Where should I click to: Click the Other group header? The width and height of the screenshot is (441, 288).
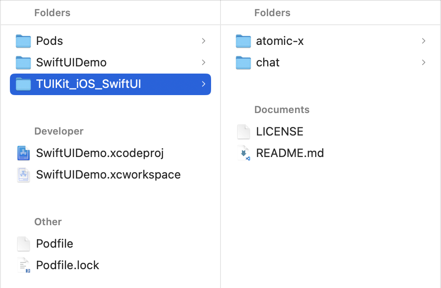click(x=48, y=222)
